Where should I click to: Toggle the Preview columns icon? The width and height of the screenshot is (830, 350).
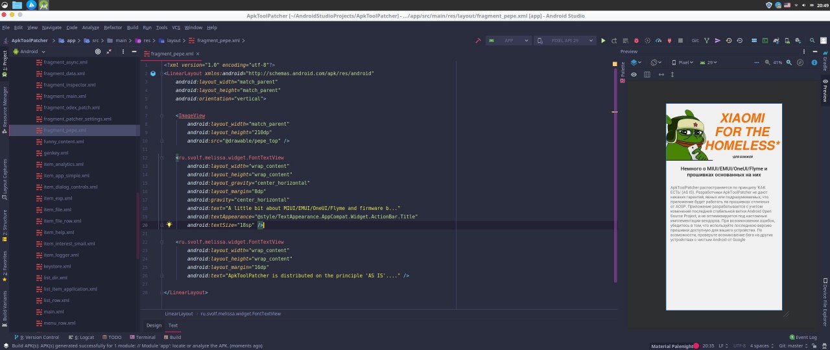coord(647,75)
